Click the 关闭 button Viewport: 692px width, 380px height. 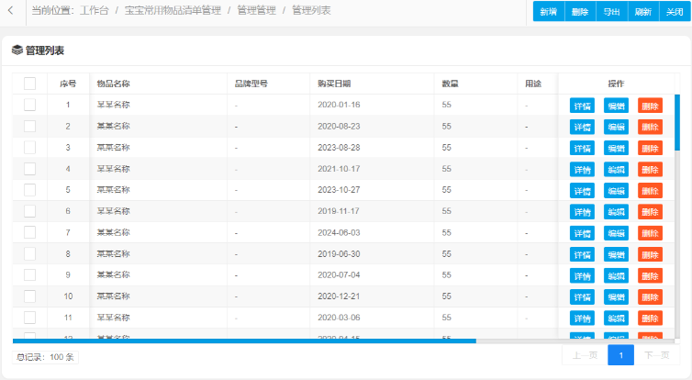(x=675, y=12)
